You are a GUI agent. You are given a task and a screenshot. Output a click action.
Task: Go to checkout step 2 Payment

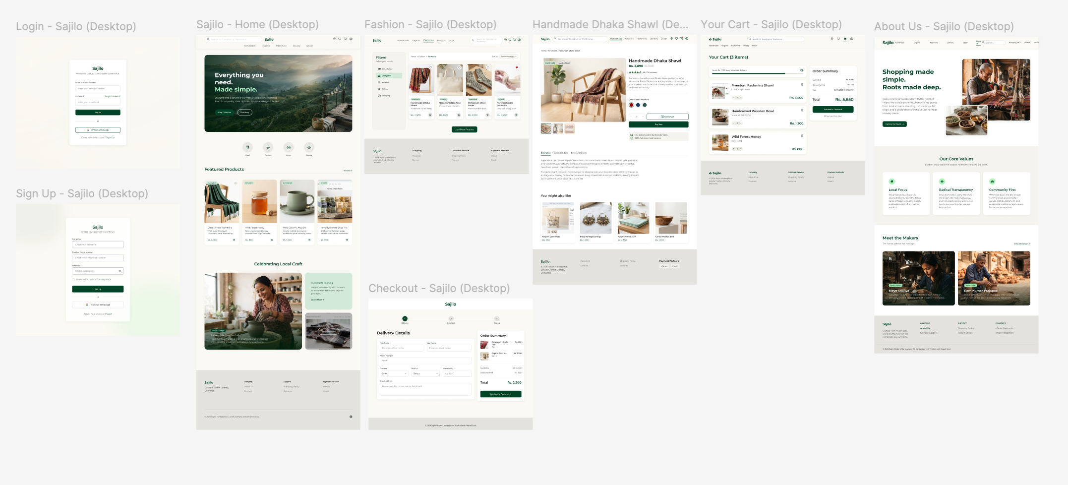pos(451,318)
